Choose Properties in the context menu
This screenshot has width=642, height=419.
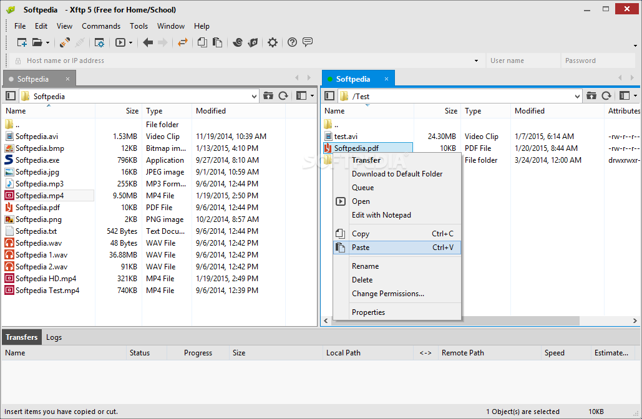coord(397,312)
